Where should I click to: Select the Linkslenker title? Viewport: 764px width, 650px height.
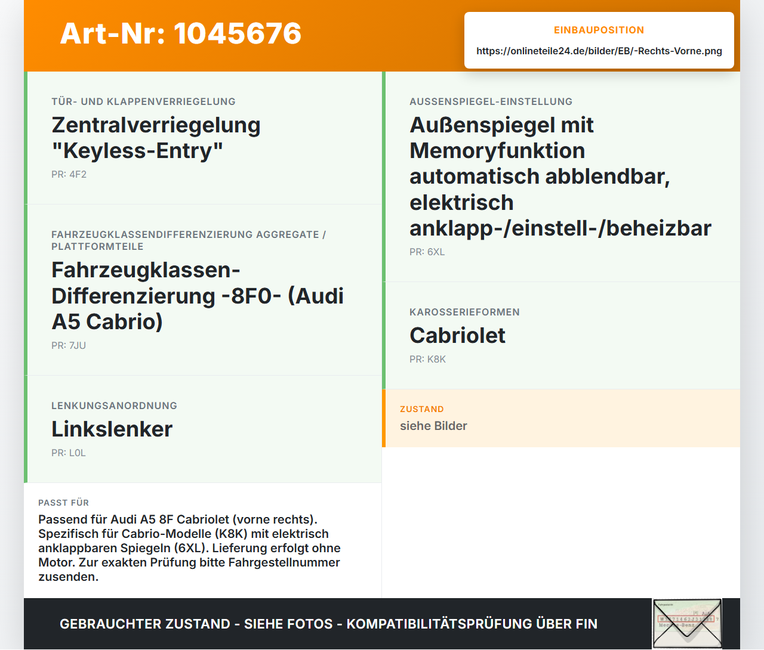[112, 429]
